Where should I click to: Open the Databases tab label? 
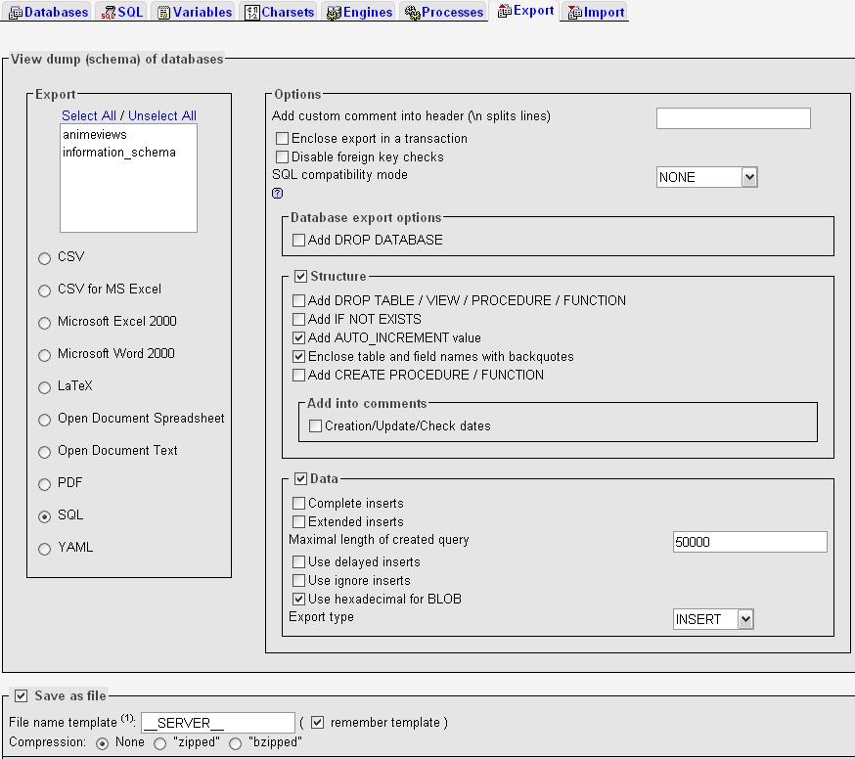(56, 12)
